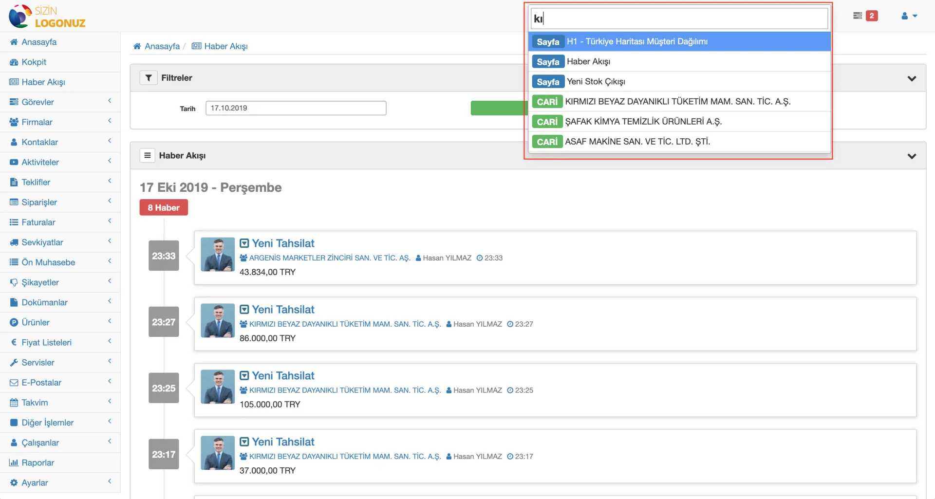Viewport: 935px width, 499px height.
Task: Click the Raporlar chart icon
Action: point(14,462)
